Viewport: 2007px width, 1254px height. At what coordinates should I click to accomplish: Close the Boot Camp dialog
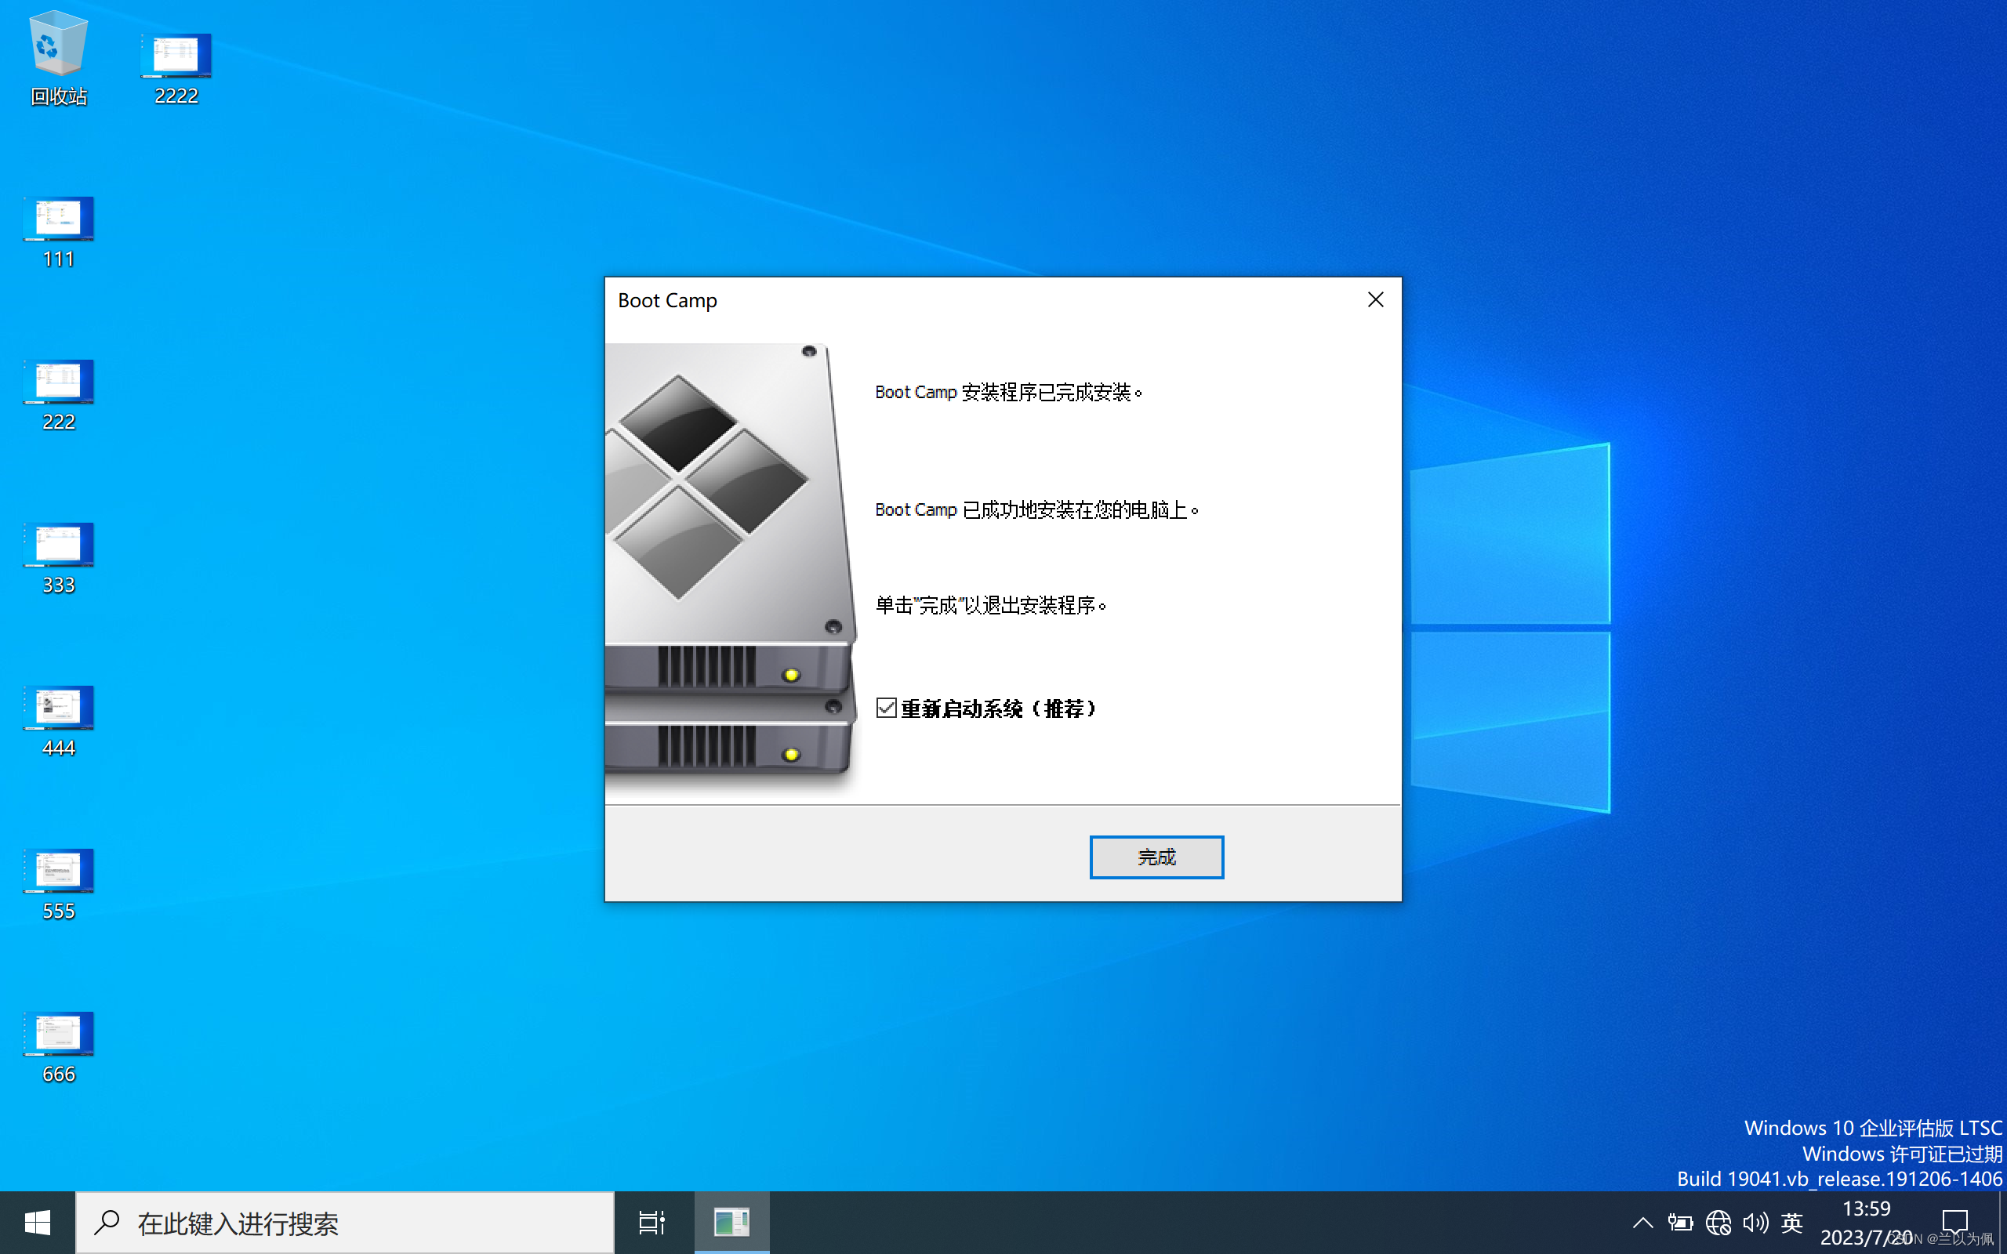(1374, 299)
